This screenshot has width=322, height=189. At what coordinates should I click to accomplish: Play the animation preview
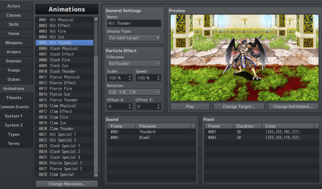click(190, 106)
